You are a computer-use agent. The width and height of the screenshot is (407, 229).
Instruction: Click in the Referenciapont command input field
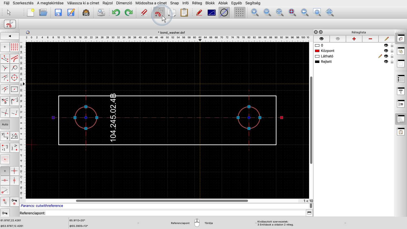[174, 213]
